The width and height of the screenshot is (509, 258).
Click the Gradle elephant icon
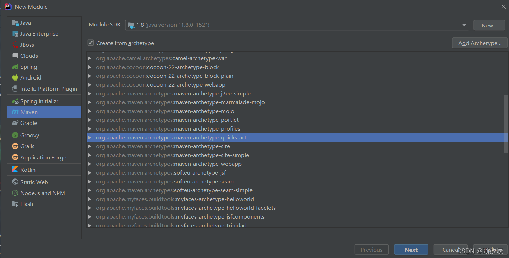coord(15,123)
